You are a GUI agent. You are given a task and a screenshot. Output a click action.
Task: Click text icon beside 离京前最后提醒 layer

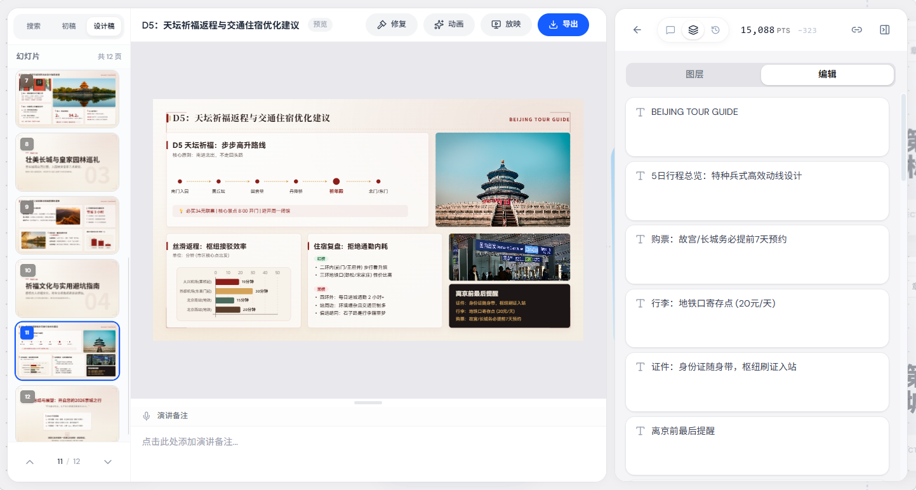pyautogui.click(x=641, y=431)
